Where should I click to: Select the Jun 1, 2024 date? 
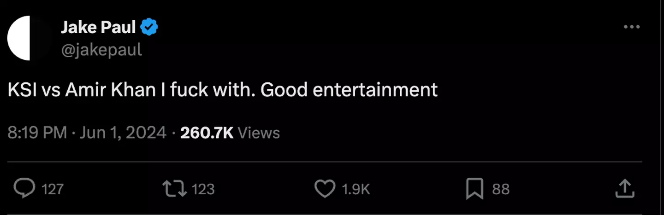tap(123, 133)
